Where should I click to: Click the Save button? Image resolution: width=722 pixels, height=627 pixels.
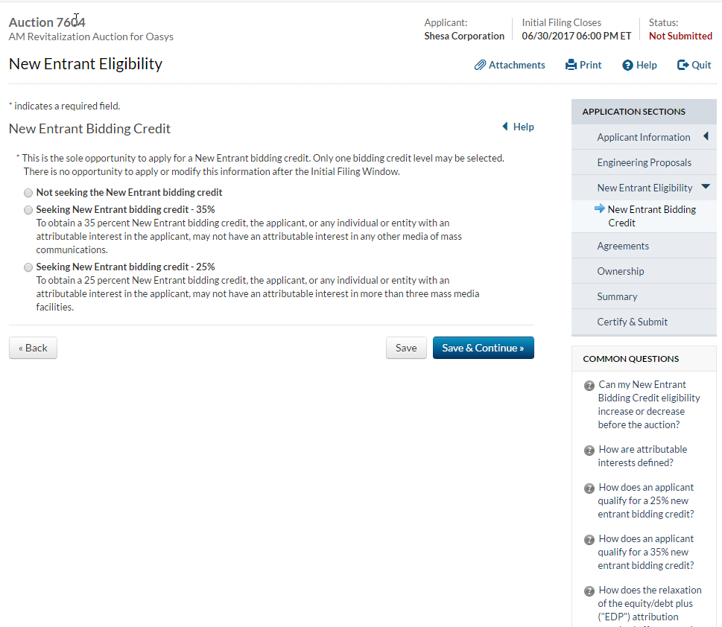point(406,348)
